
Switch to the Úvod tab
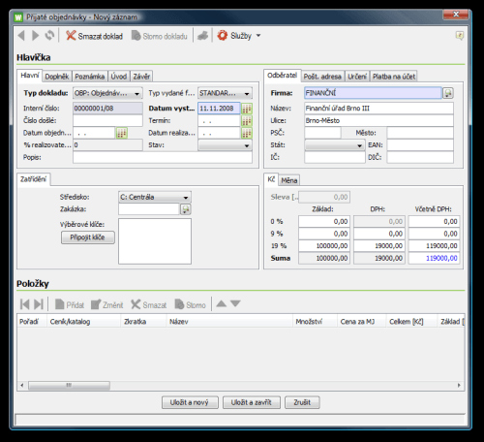[119, 77]
